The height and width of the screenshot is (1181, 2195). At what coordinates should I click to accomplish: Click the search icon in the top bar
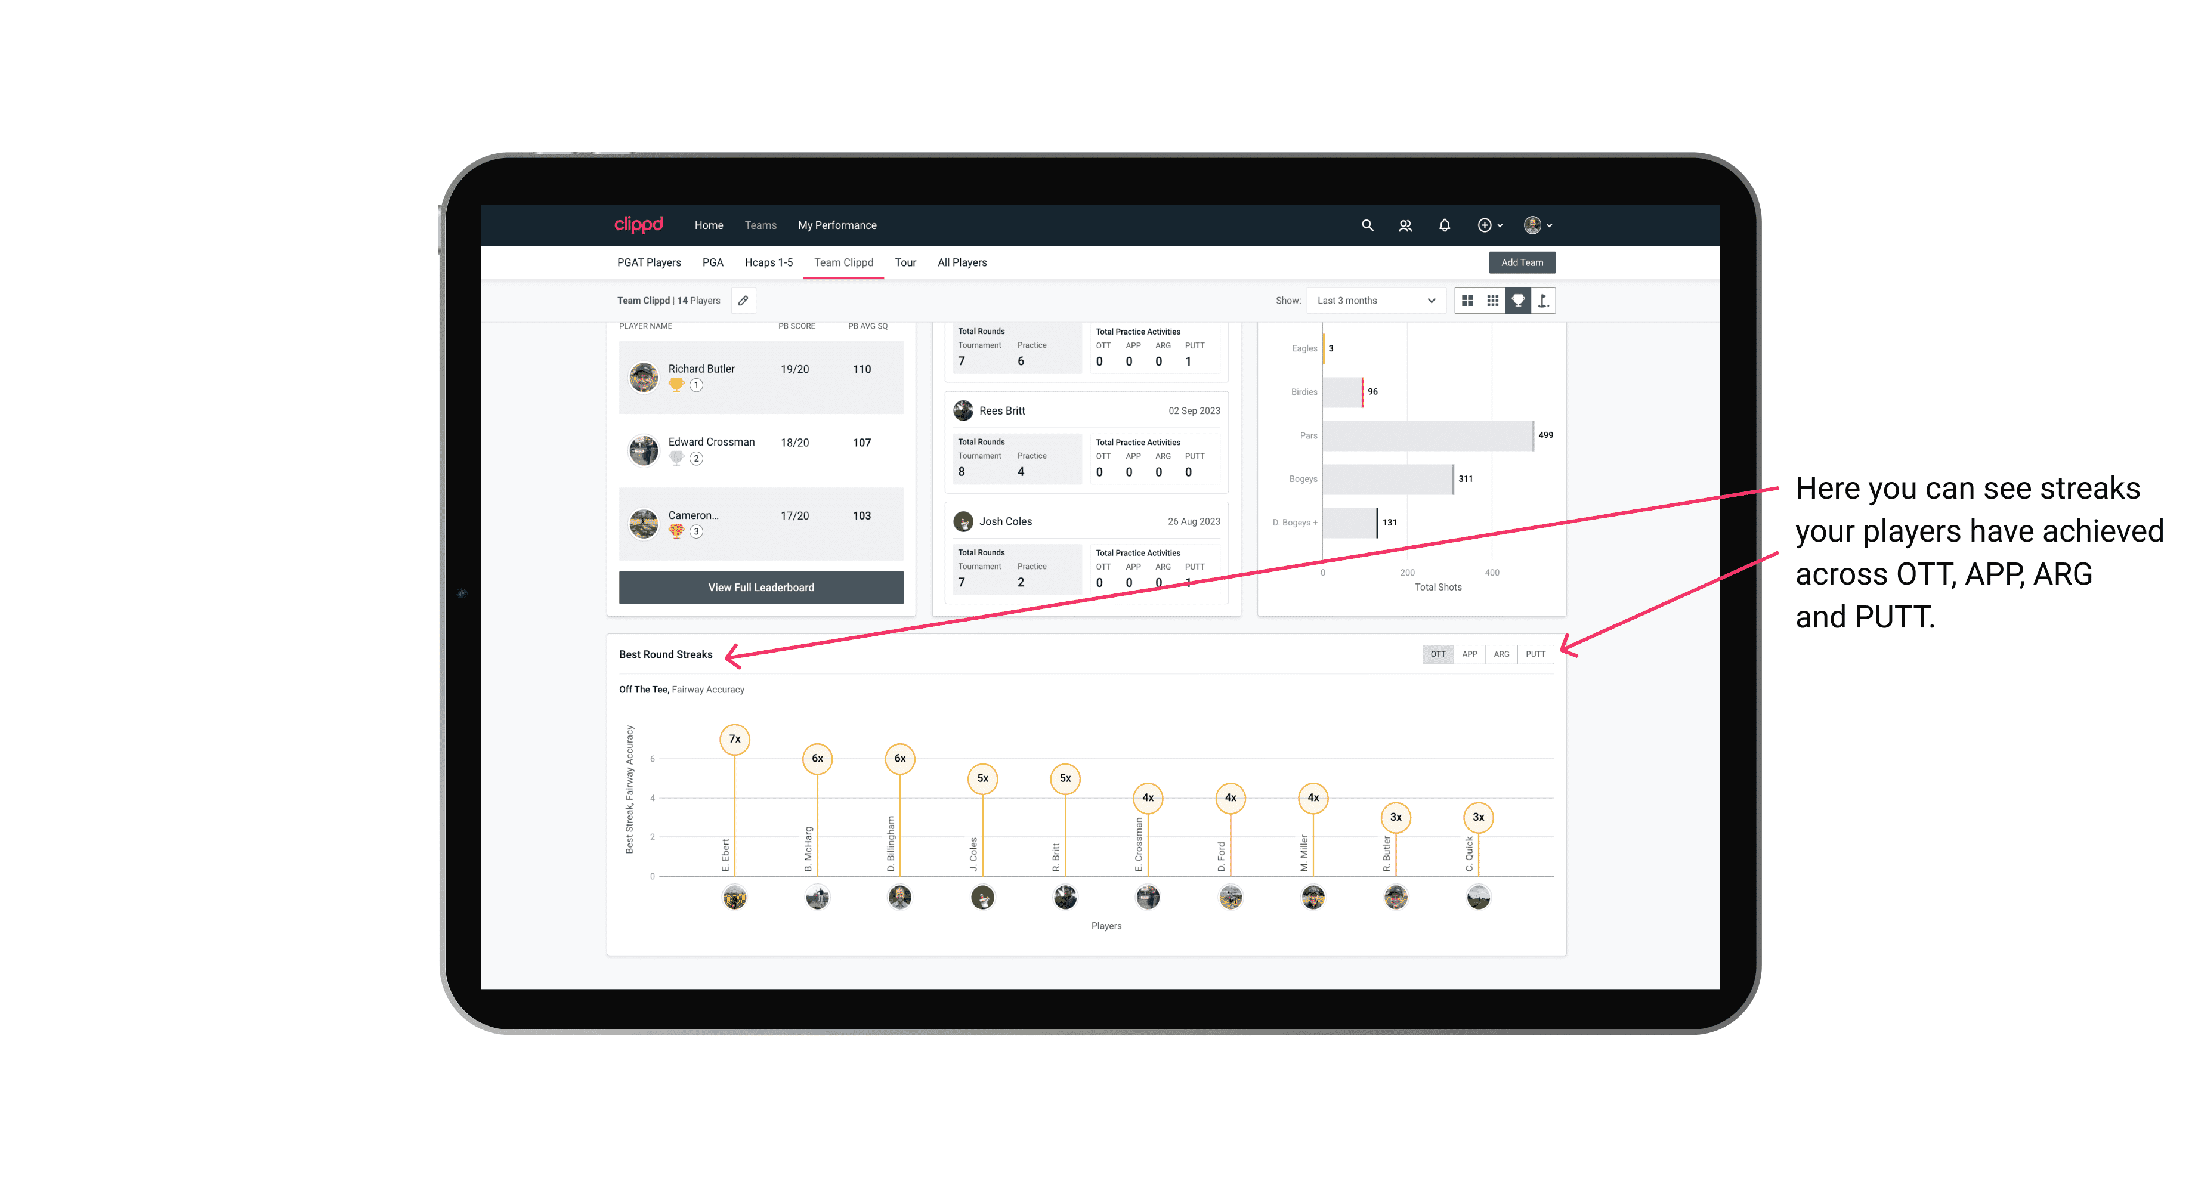click(x=1367, y=225)
